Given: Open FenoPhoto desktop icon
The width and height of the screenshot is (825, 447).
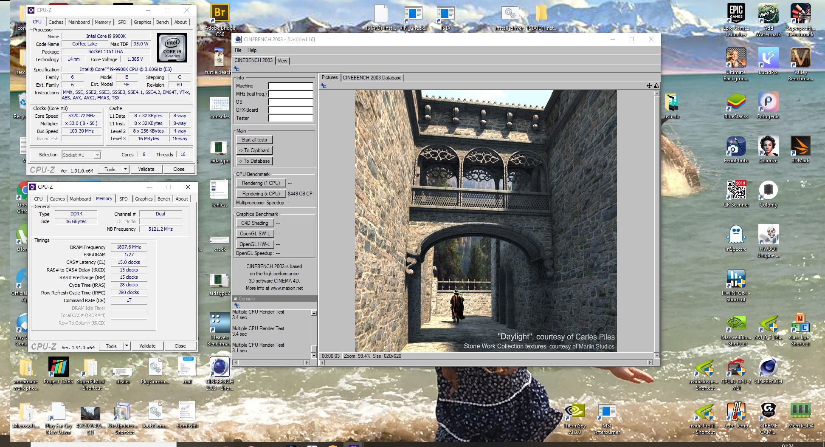Looking at the screenshot, I should 736,150.
